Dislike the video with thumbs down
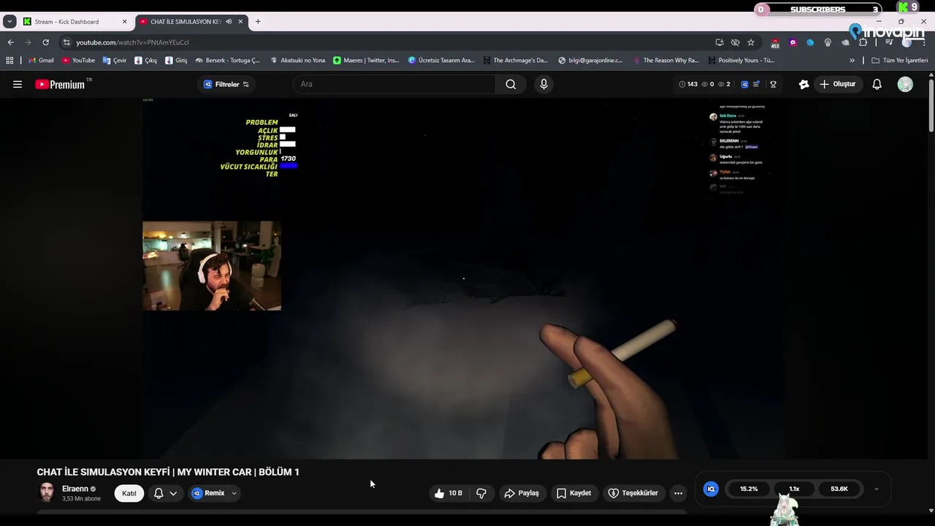935x526 pixels. [x=481, y=493]
